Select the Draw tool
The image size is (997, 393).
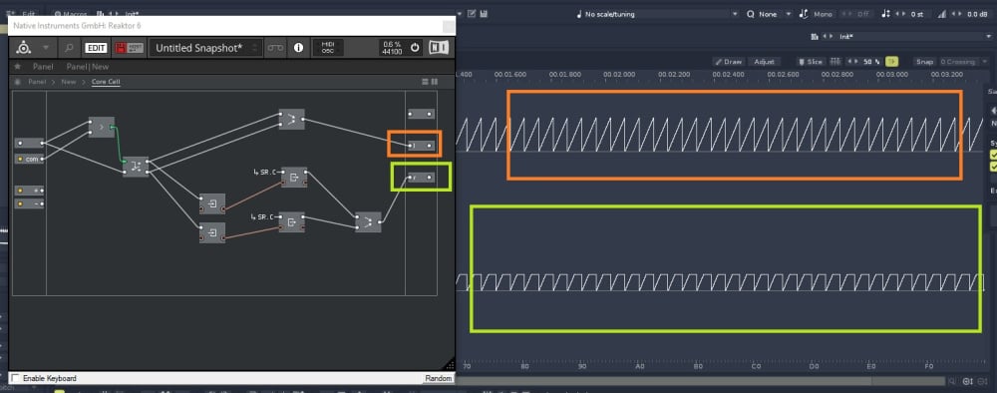[x=728, y=62]
